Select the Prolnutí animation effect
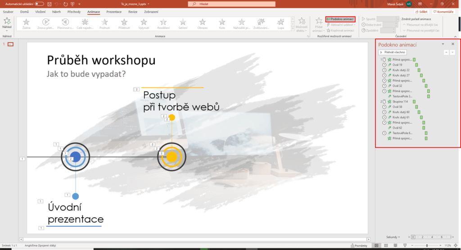The height and width of the screenshot is (250, 461). coord(104,23)
